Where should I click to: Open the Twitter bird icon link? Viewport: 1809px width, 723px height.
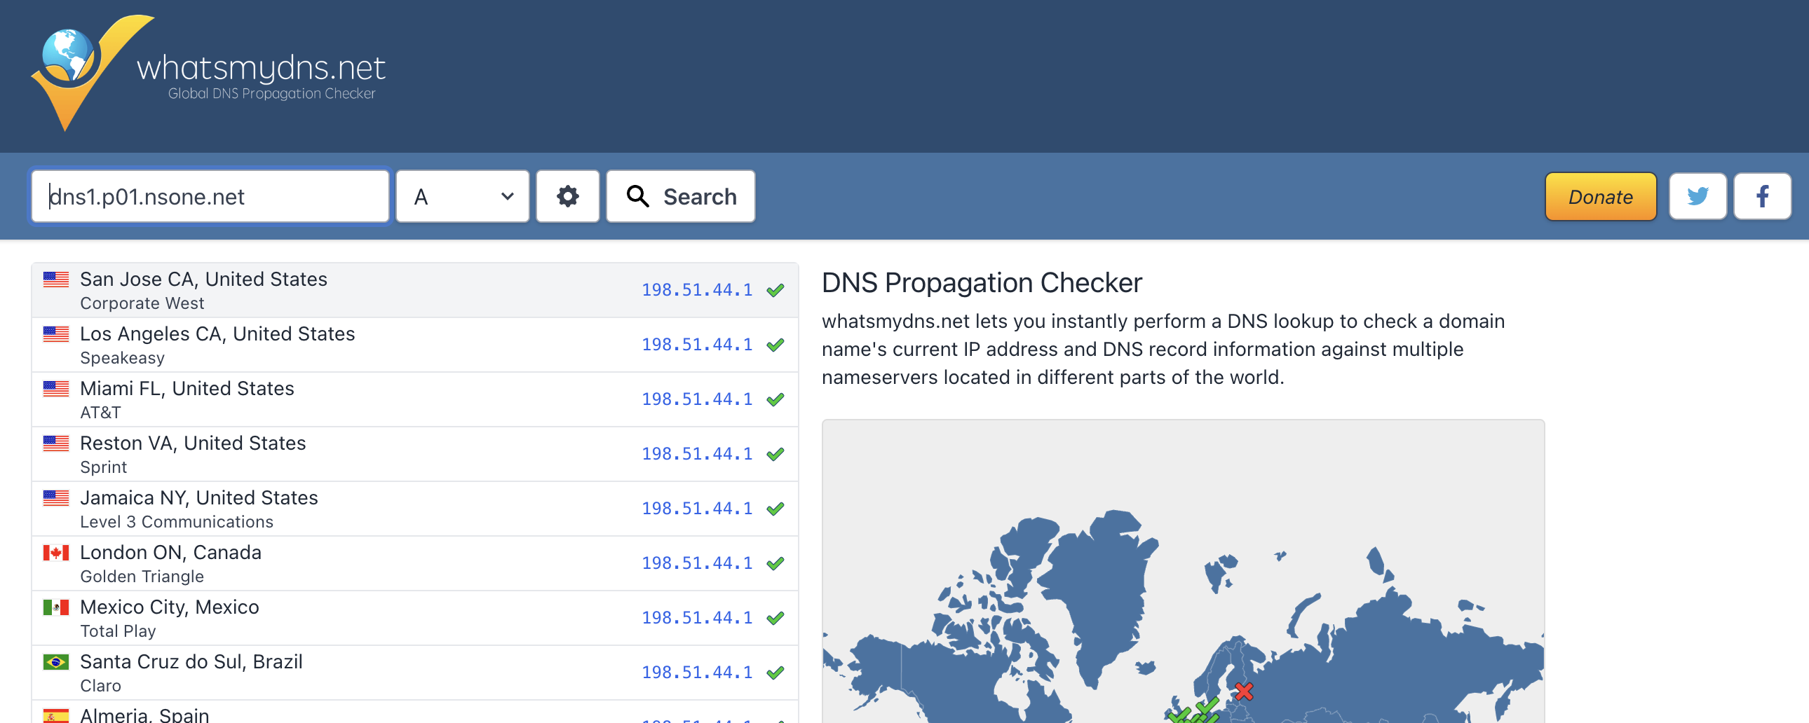1698,197
